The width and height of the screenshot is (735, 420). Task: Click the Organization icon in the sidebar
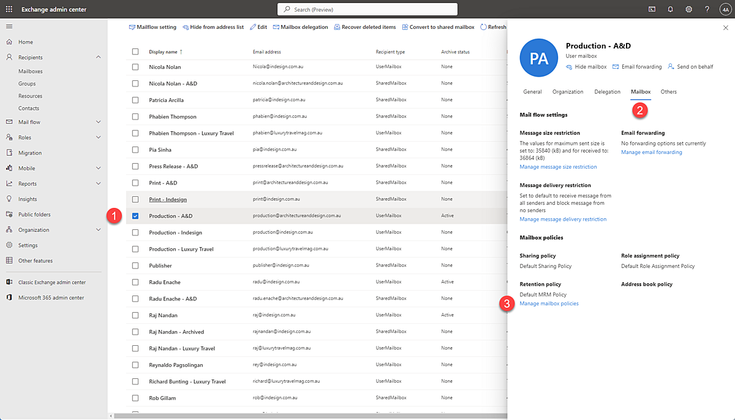9,230
